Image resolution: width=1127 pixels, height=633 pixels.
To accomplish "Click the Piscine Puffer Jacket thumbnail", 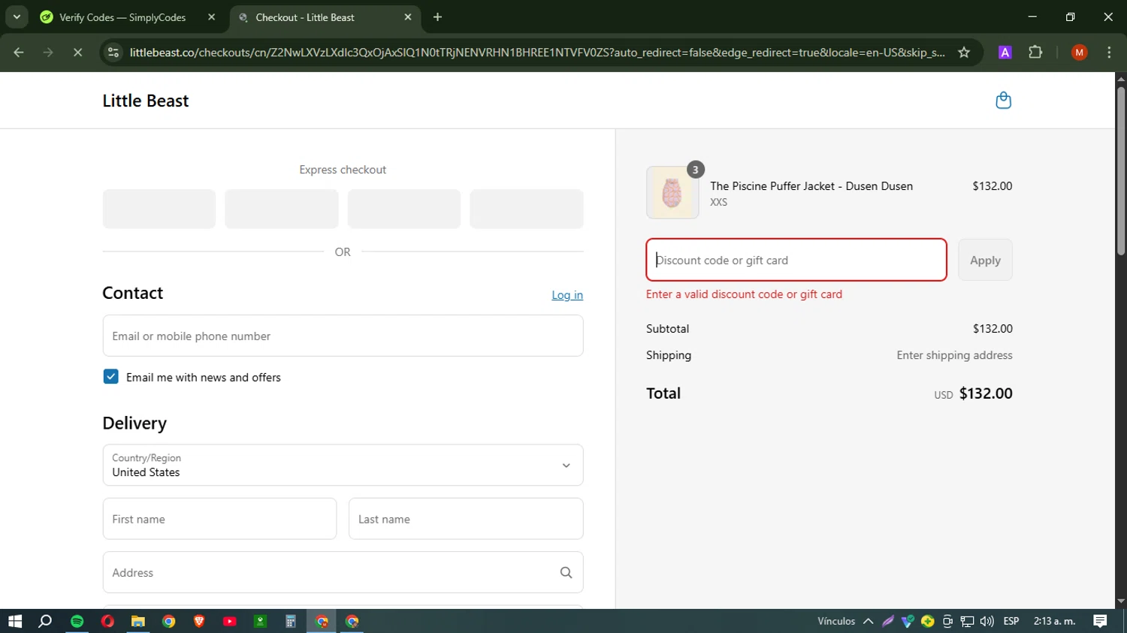I will [x=672, y=193].
